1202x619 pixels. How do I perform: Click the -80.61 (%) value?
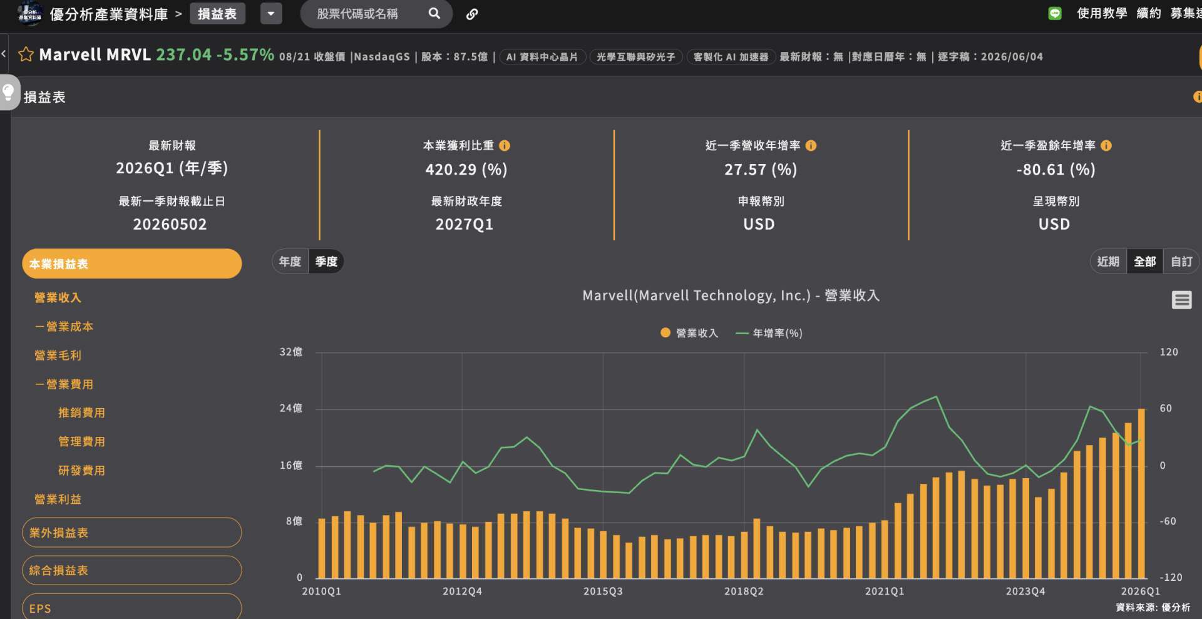(1056, 170)
